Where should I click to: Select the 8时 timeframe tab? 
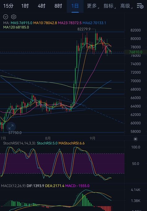coord(58,6)
